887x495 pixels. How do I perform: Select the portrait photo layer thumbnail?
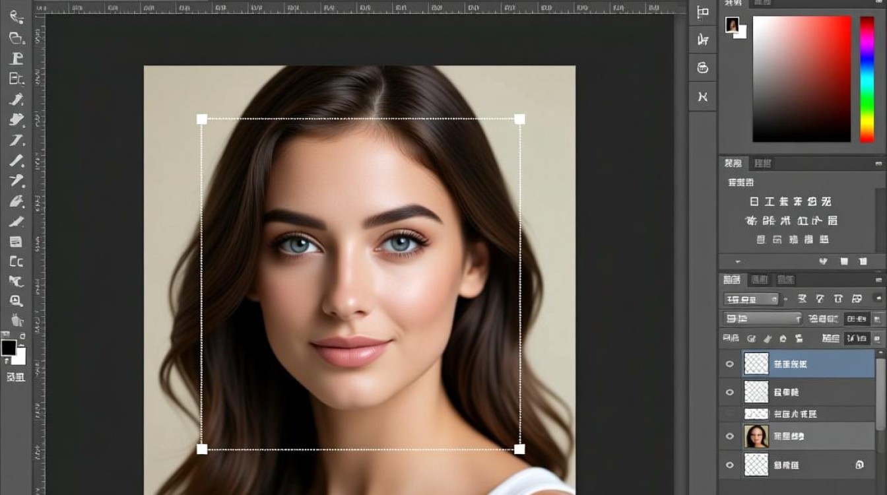pos(756,436)
